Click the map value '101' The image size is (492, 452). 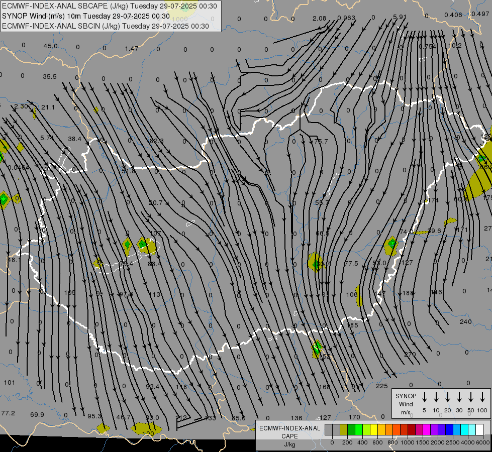click(10, 382)
